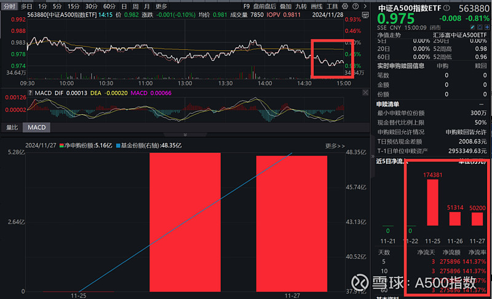Image resolution: width=492 pixels, height=299 pixels.
Task: Open the 更多 periods dropdown
Action: (161, 6)
